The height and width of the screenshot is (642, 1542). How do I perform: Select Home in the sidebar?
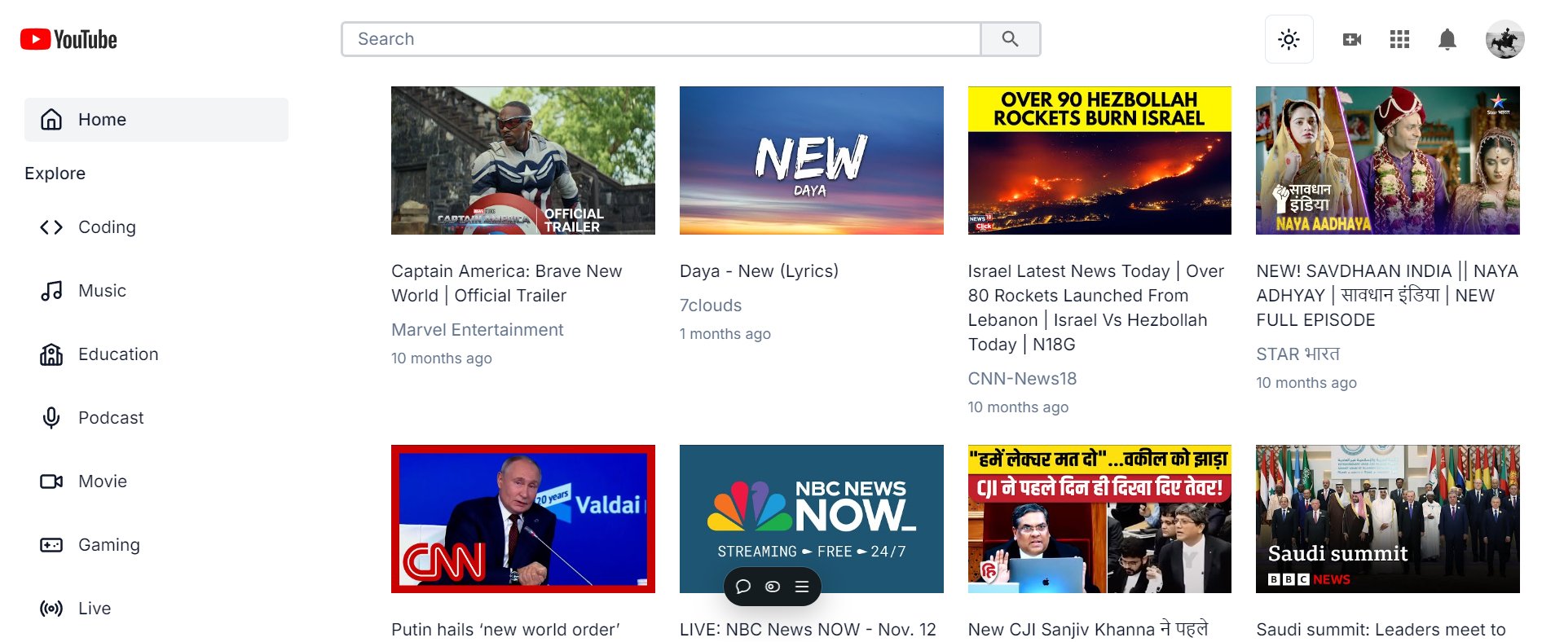click(156, 120)
